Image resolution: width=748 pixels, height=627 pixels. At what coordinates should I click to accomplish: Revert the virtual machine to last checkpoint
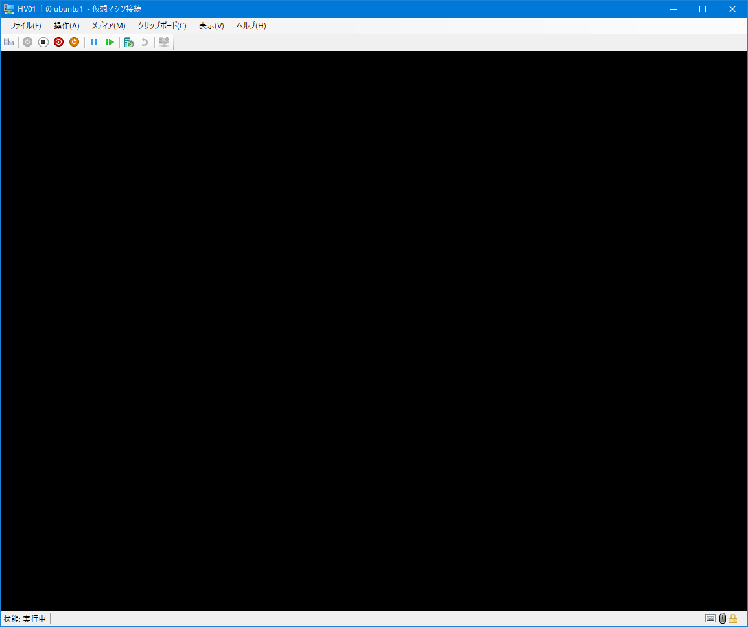click(144, 41)
